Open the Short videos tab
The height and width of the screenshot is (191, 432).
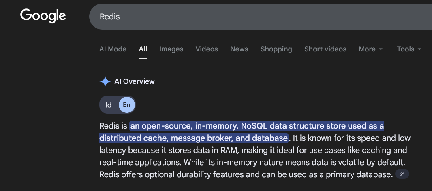tap(325, 49)
